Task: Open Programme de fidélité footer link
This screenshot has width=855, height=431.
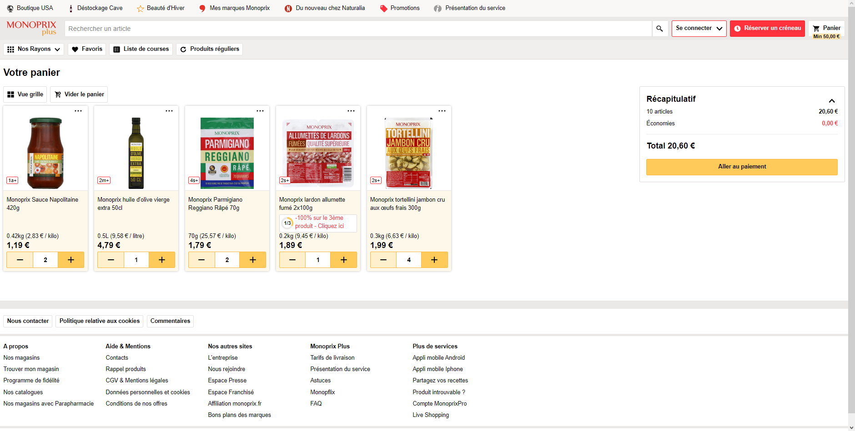Action: coord(31,381)
